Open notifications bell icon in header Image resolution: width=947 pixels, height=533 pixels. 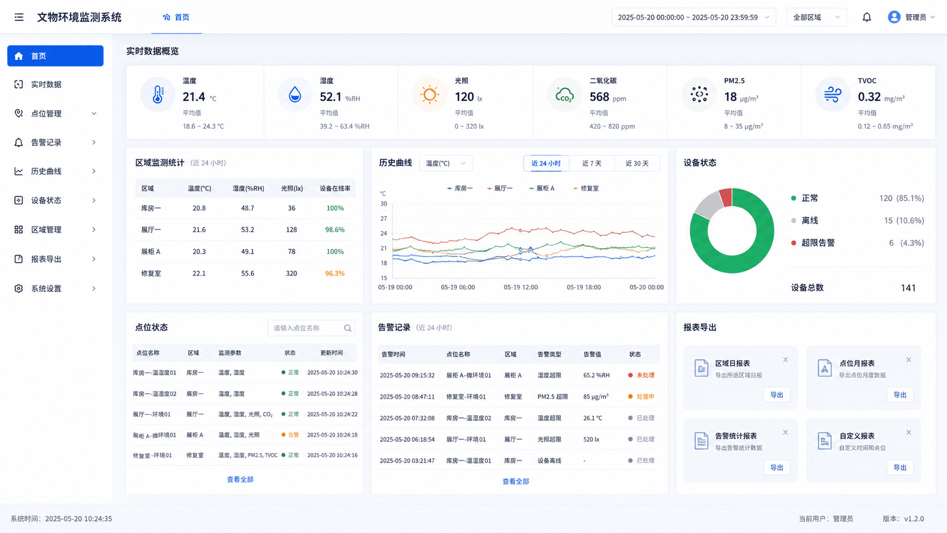pyautogui.click(x=867, y=17)
